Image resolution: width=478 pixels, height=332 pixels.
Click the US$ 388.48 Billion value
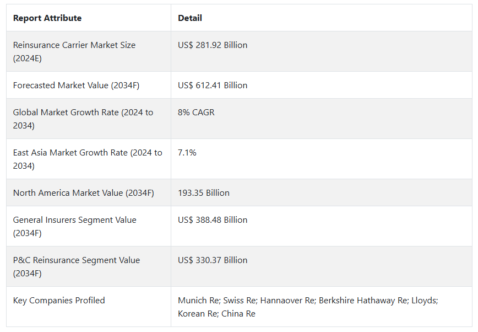(213, 220)
